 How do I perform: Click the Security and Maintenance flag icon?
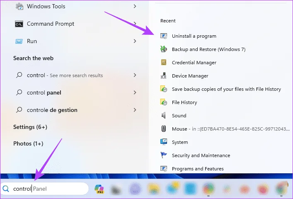164,155
